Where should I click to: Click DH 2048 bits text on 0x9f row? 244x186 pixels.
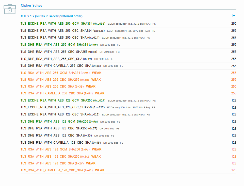click(108, 45)
